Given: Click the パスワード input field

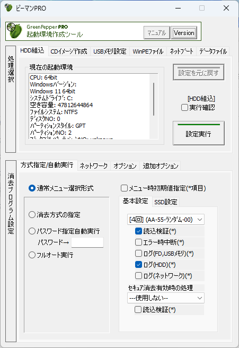Looking at the screenshot, I should point(87,242).
